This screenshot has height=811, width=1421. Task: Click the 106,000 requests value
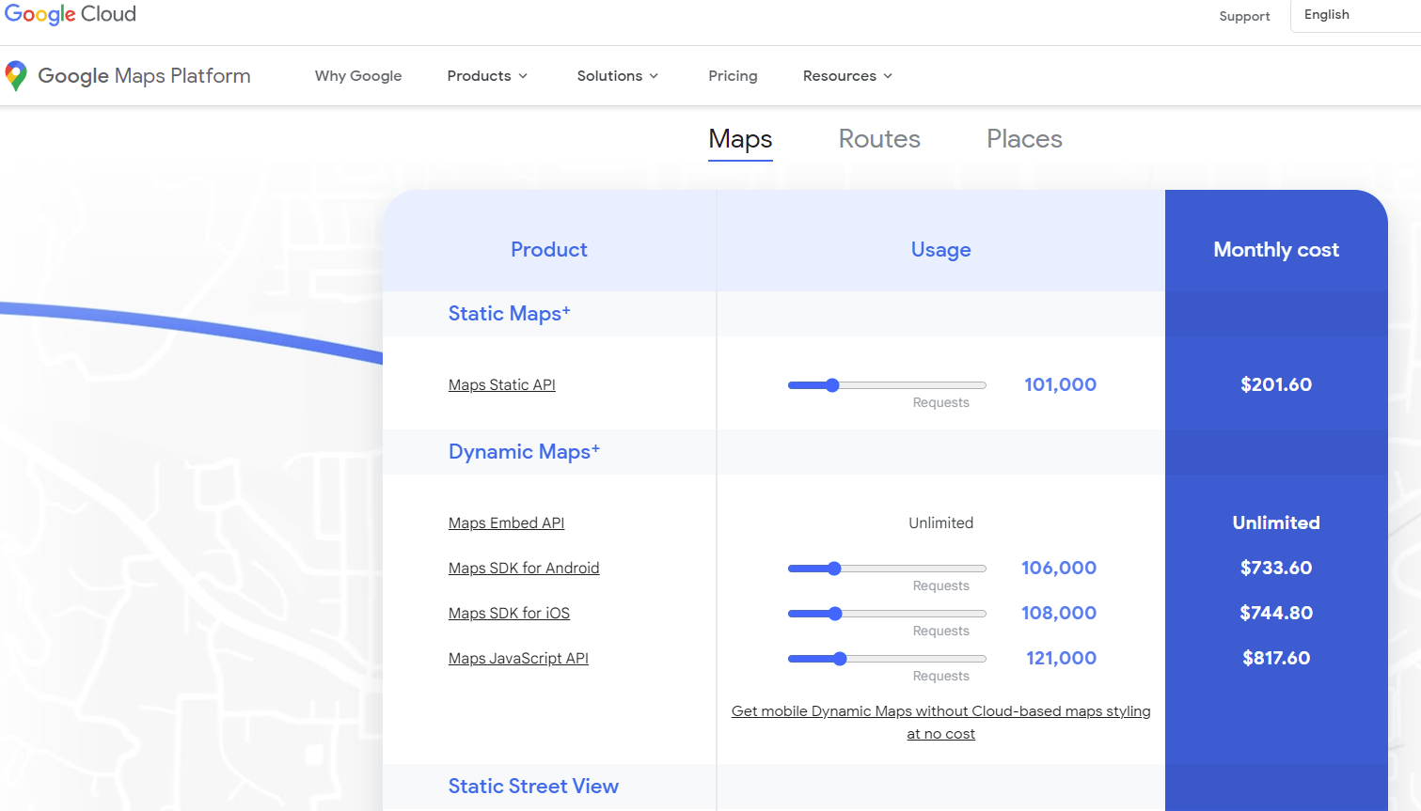(1059, 568)
